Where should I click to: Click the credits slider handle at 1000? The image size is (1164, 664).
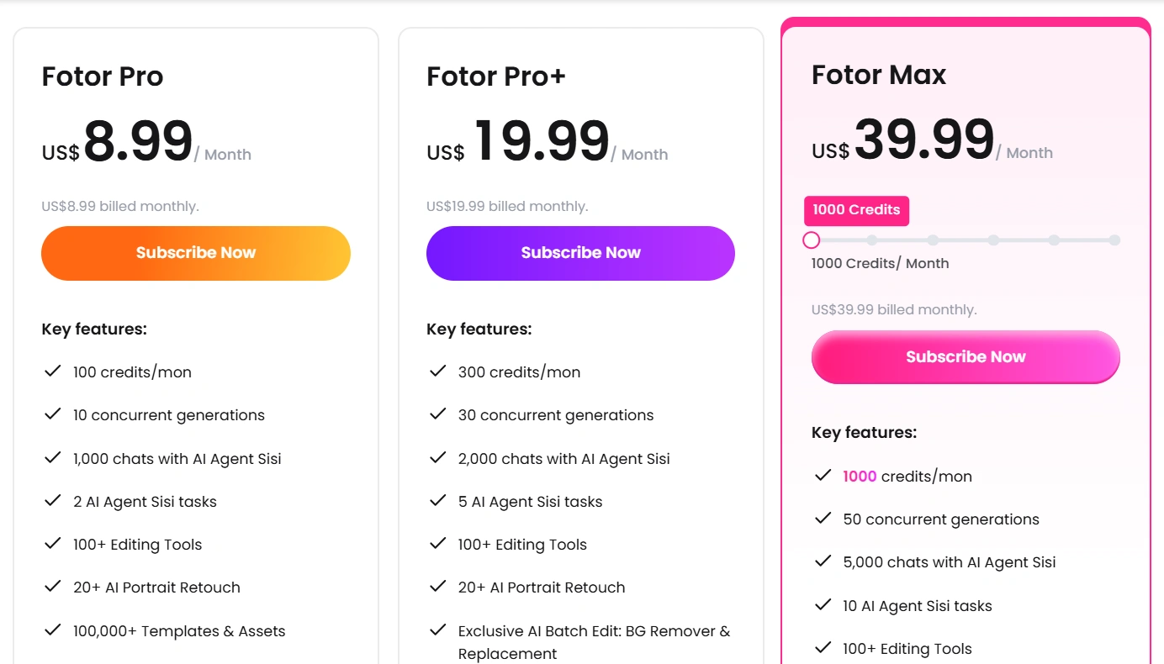811,240
